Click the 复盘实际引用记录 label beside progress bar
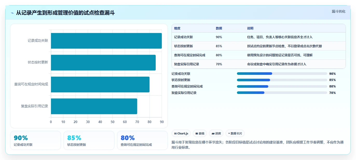The height and width of the screenshot is (160, 356). pos(184,93)
